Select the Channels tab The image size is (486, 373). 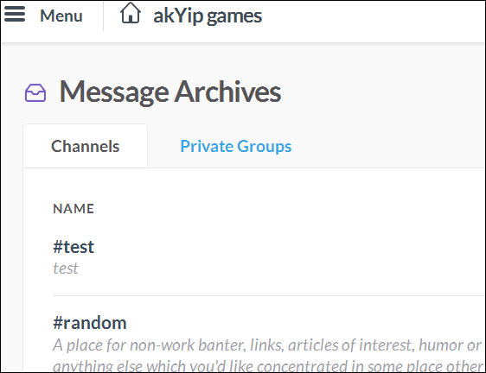click(86, 146)
